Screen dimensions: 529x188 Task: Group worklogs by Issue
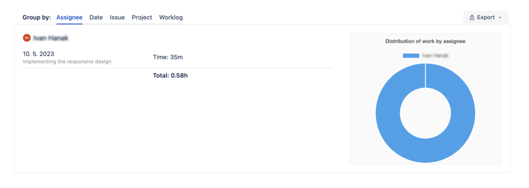click(x=117, y=18)
